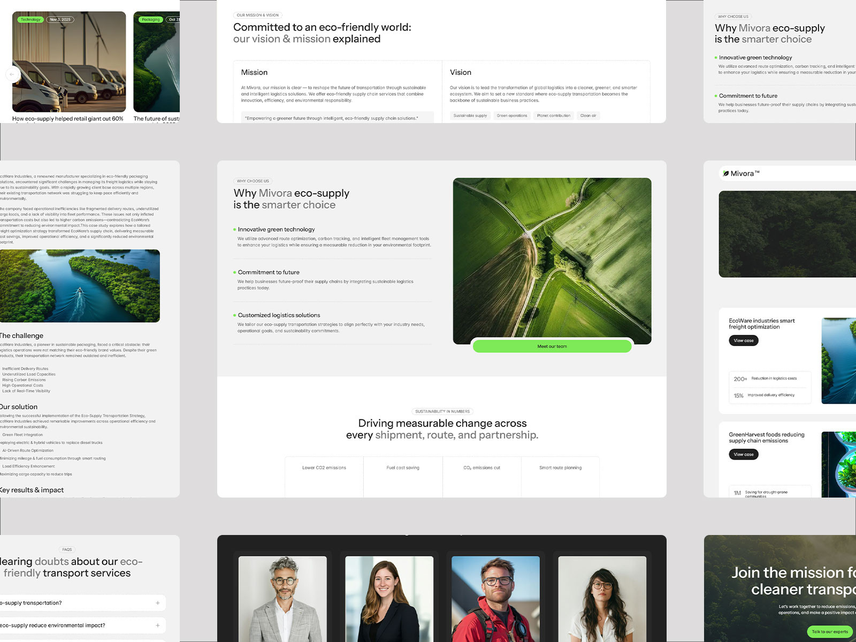Open 'View case' for GreenHarvest foods
The image size is (856, 642).
743,454
